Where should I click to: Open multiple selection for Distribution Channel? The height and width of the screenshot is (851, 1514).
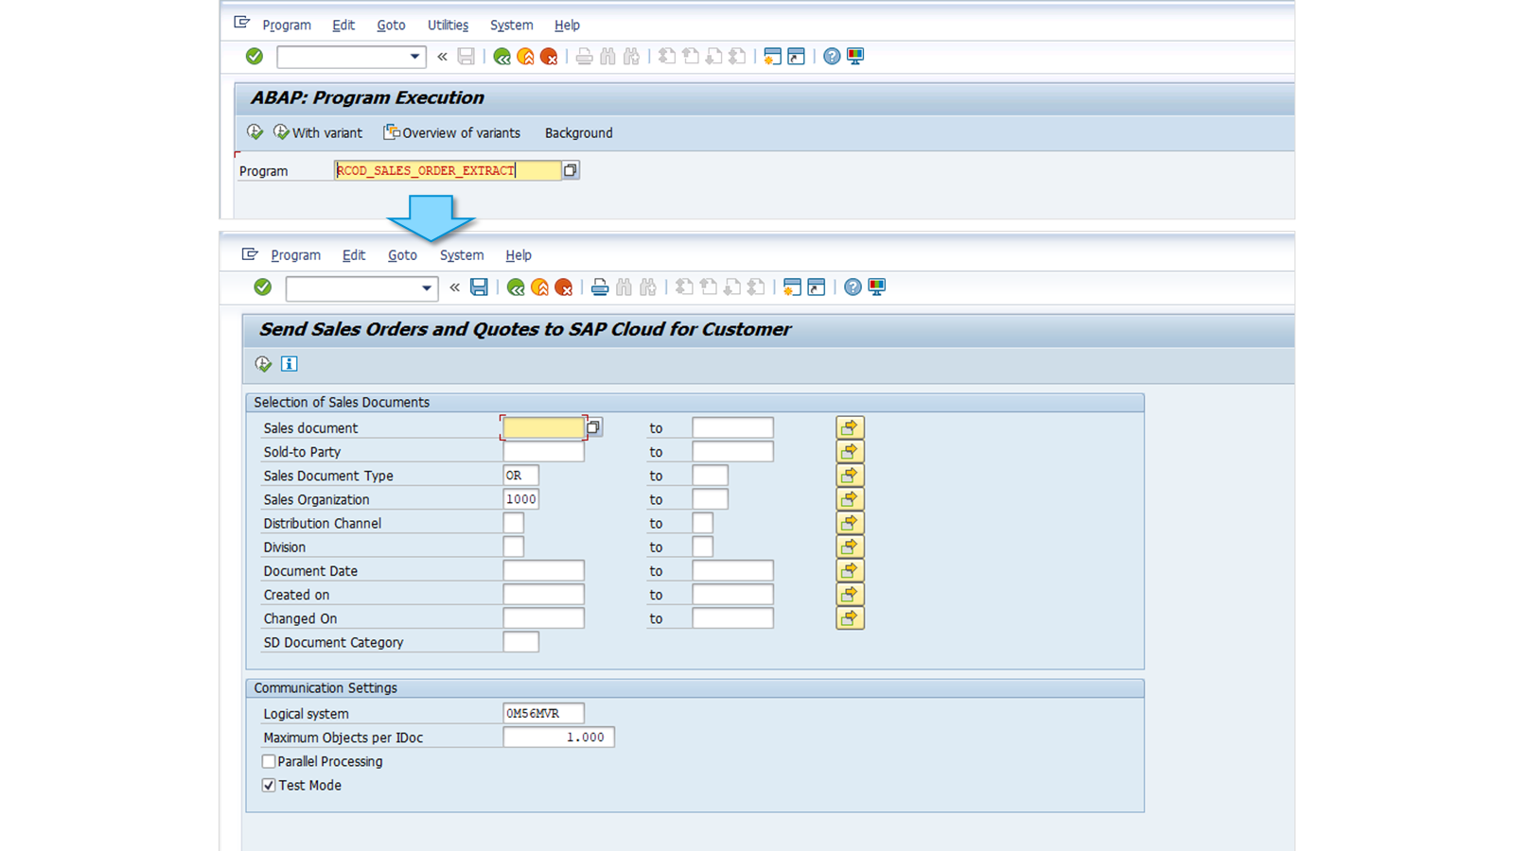(x=850, y=523)
